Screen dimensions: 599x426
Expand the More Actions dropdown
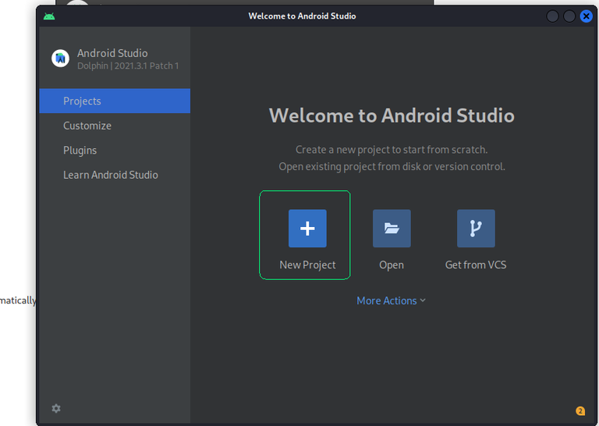[387, 300]
